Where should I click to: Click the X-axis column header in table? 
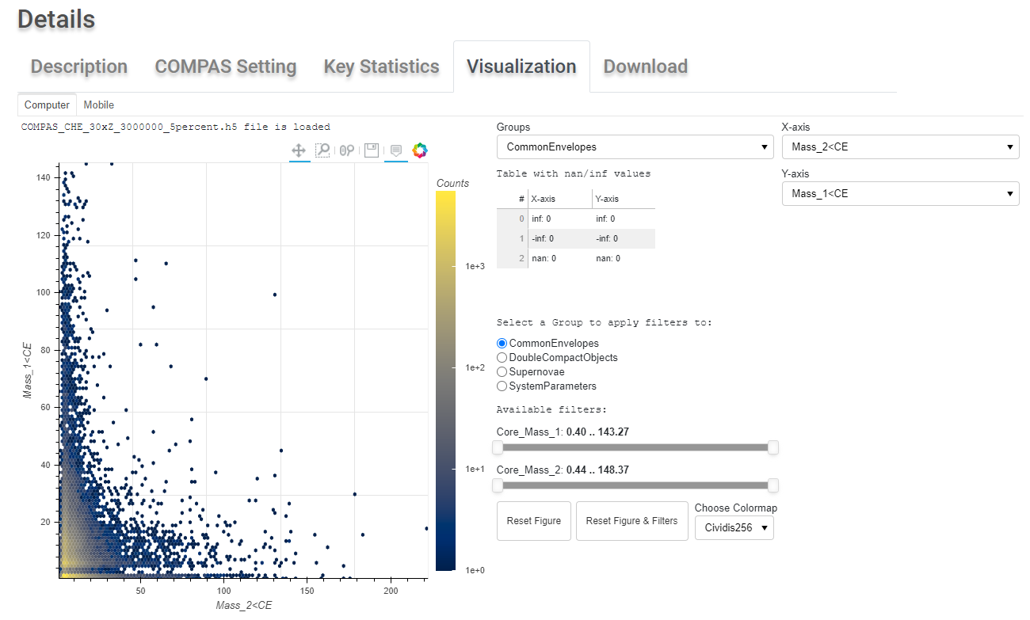[x=559, y=200]
